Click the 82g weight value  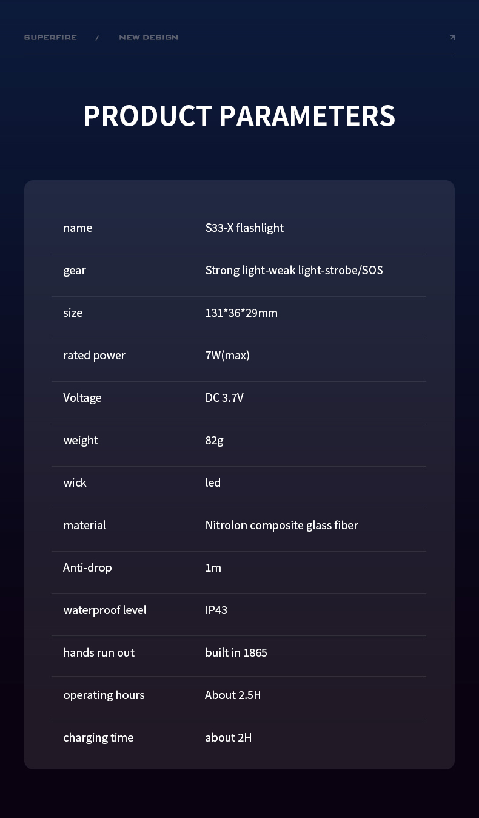[x=214, y=440]
